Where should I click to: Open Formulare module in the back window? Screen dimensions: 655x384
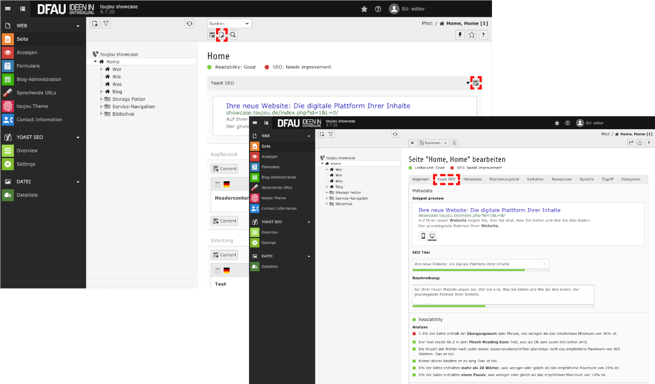[x=43, y=66]
